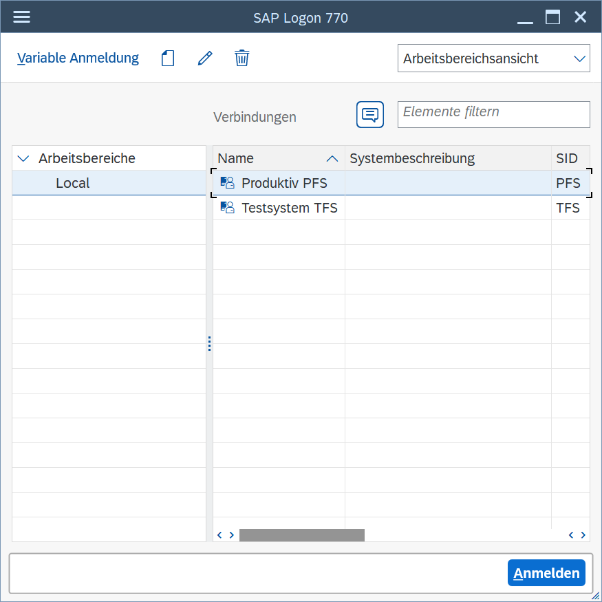Click the Elemente filtern input field
This screenshot has width=602, height=602.
[x=493, y=114]
